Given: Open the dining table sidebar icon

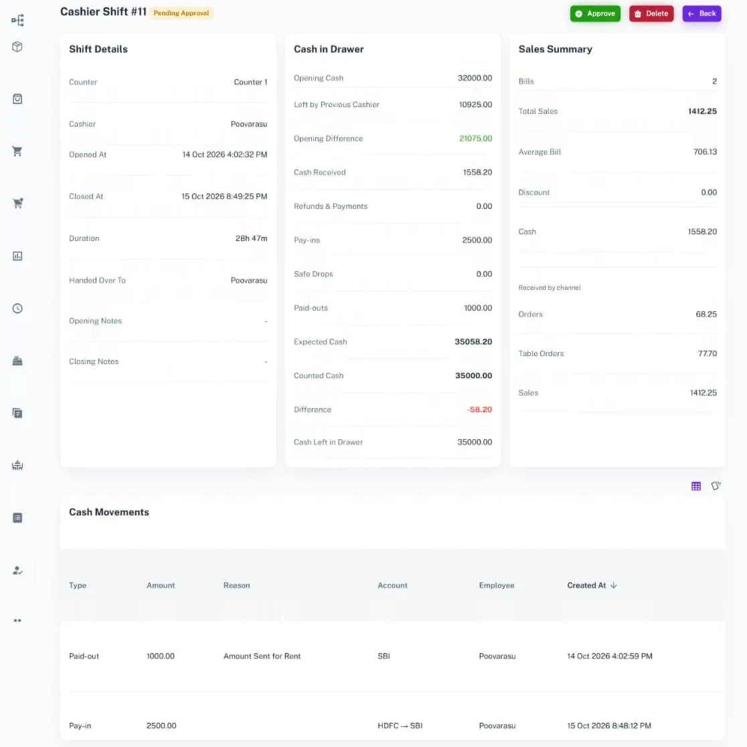Looking at the screenshot, I should point(17,465).
